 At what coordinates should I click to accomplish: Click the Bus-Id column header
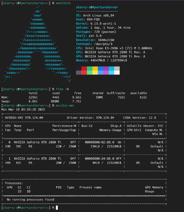[87, 126]
